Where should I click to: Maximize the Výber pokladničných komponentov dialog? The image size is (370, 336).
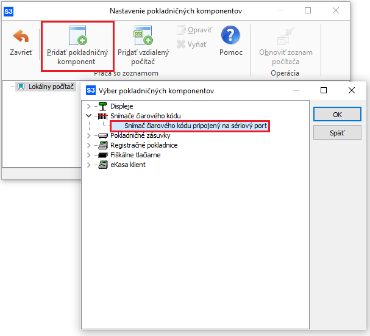coord(324,90)
